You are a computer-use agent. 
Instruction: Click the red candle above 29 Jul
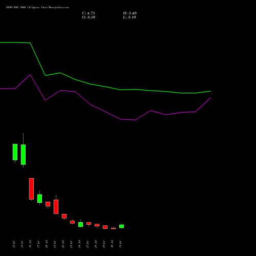point(105,227)
